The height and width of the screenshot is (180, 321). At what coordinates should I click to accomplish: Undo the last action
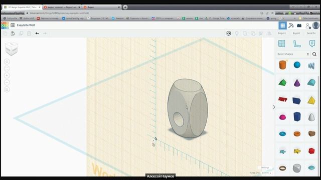pos(37,33)
